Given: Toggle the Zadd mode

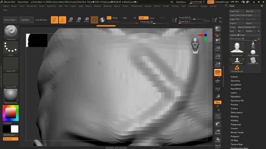Looking at the screenshot, I should pos(143,18).
